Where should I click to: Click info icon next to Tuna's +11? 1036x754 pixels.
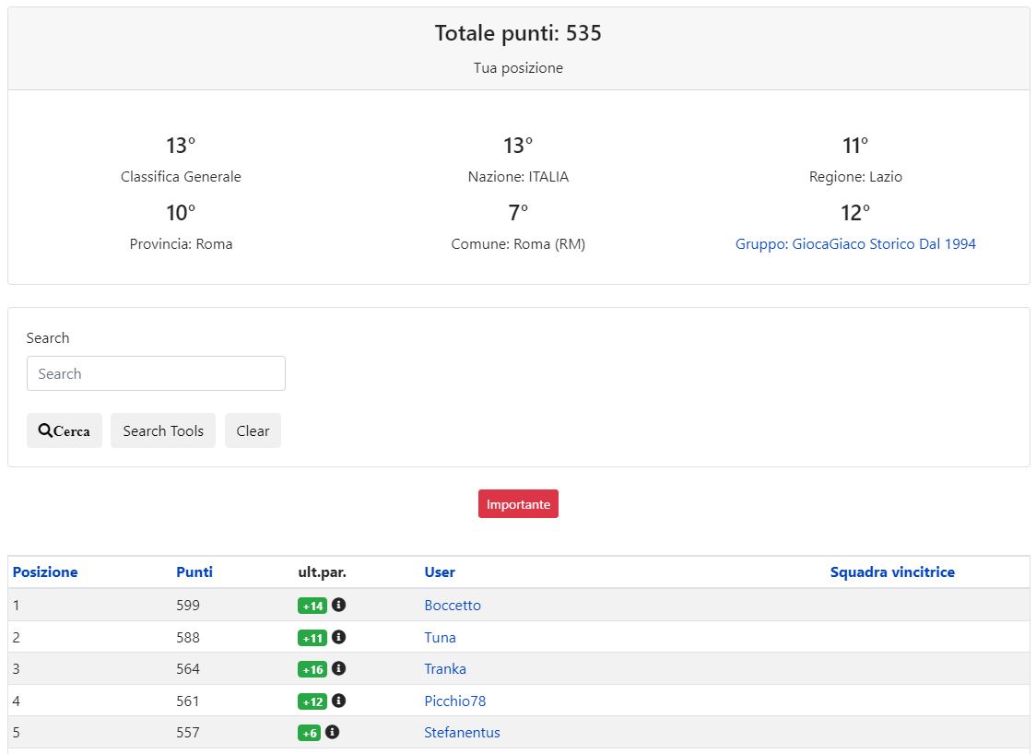click(x=338, y=637)
